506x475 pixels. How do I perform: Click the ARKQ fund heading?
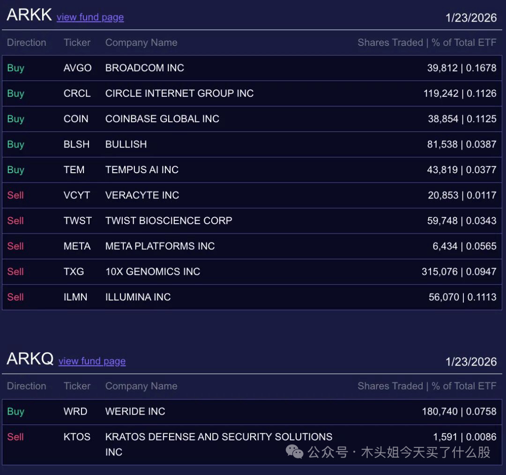(30, 358)
